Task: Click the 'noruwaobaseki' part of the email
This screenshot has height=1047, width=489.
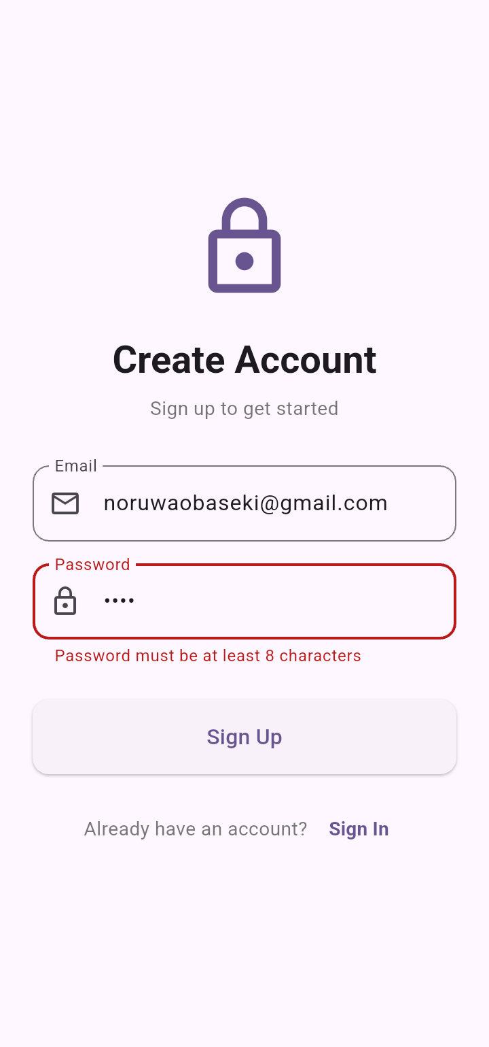Action: (x=181, y=503)
